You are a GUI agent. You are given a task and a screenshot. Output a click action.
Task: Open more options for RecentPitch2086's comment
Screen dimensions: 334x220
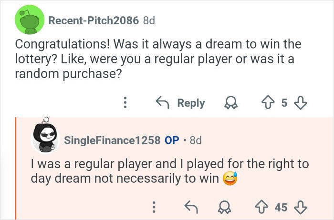(x=125, y=102)
